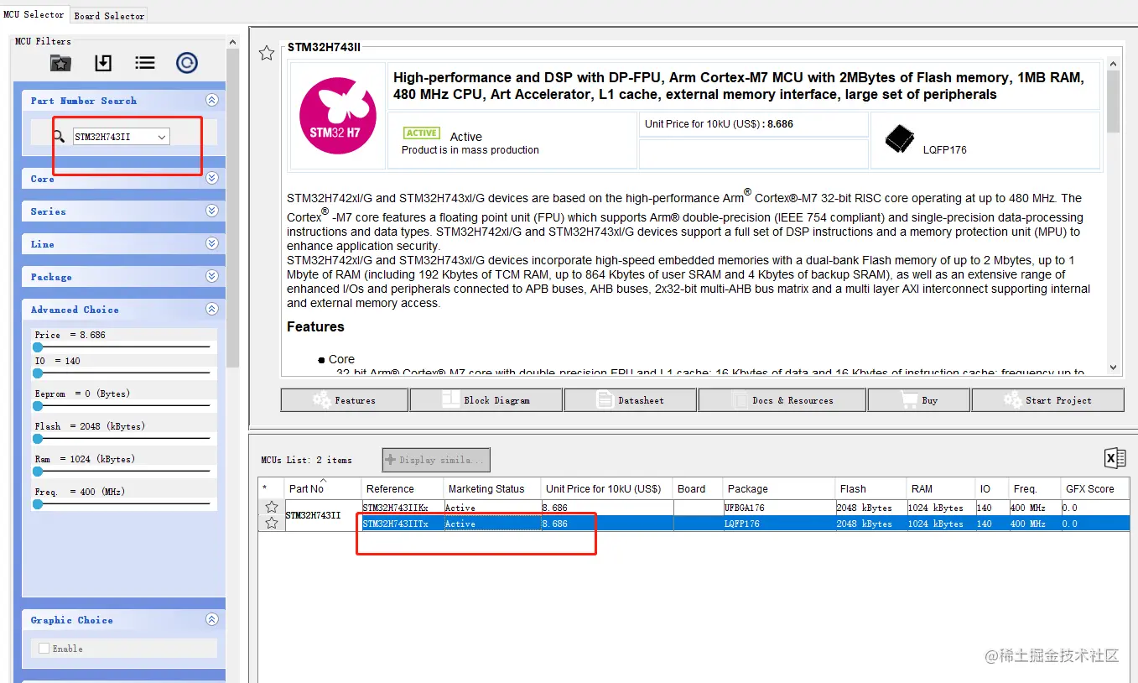This screenshot has height=683, width=1138.
Task: Open Docs & Resources
Action: pyautogui.click(x=782, y=400)
